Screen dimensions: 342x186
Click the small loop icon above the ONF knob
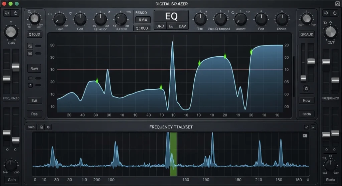pos(325,23)
